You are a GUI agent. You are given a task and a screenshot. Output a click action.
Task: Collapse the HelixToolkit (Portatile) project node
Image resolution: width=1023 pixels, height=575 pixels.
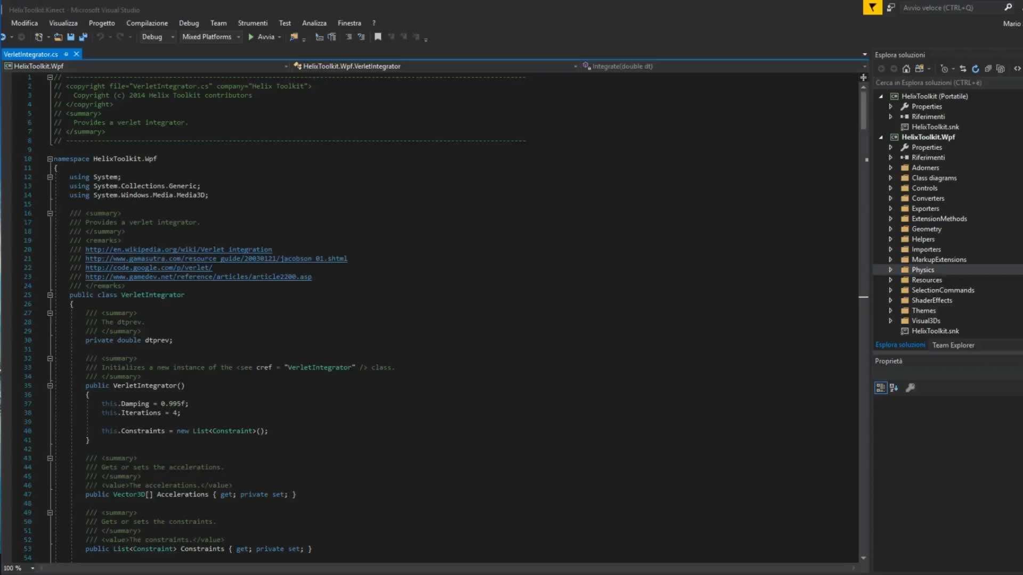point(881,96)
